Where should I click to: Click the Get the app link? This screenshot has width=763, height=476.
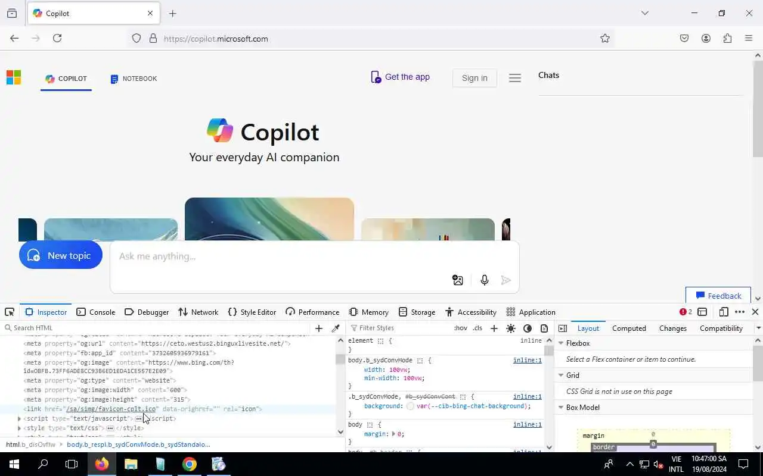(x=400, y=77)
